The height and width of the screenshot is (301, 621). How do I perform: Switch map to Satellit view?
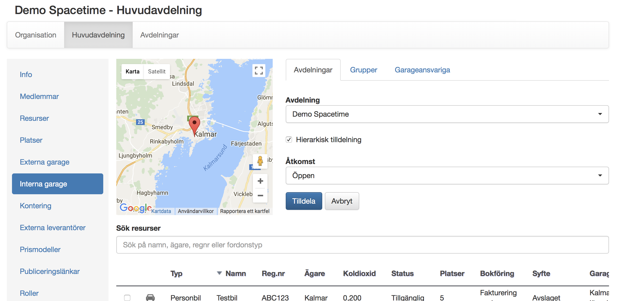(157, 71)
